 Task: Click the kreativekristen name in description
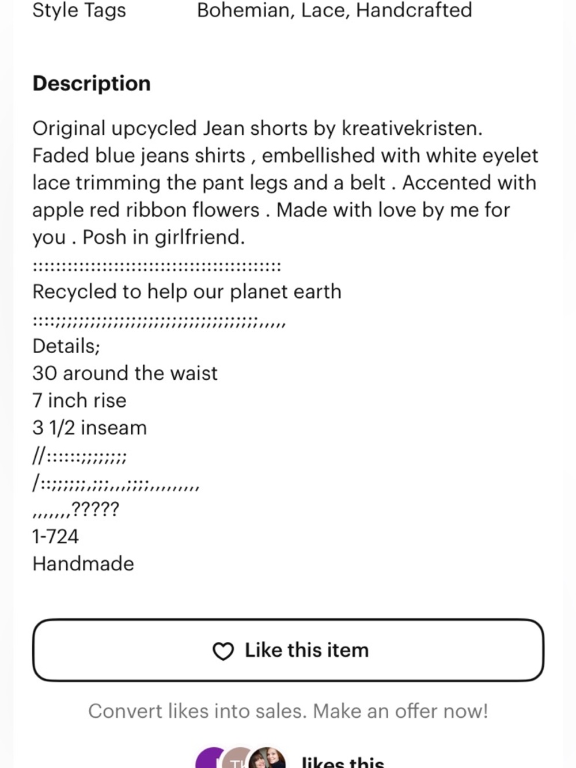point(412,128)
